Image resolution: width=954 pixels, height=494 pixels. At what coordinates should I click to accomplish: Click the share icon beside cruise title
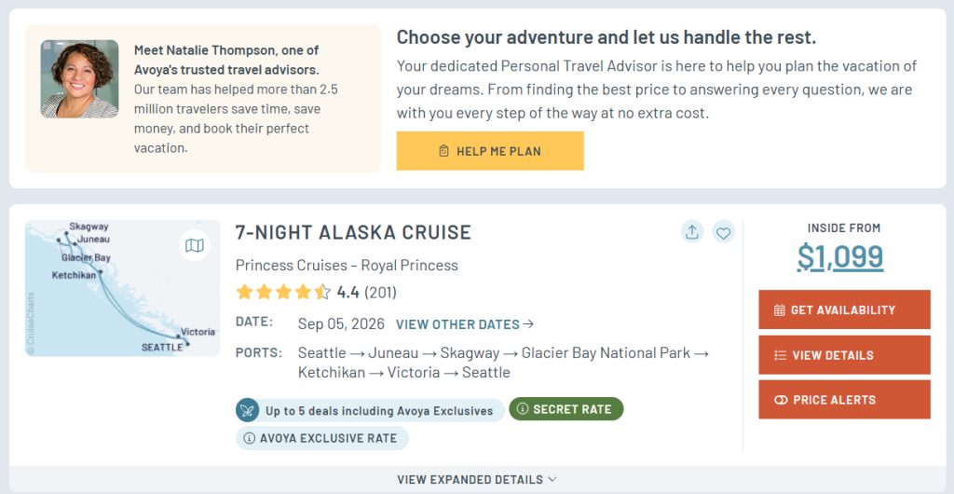point(692,232)
